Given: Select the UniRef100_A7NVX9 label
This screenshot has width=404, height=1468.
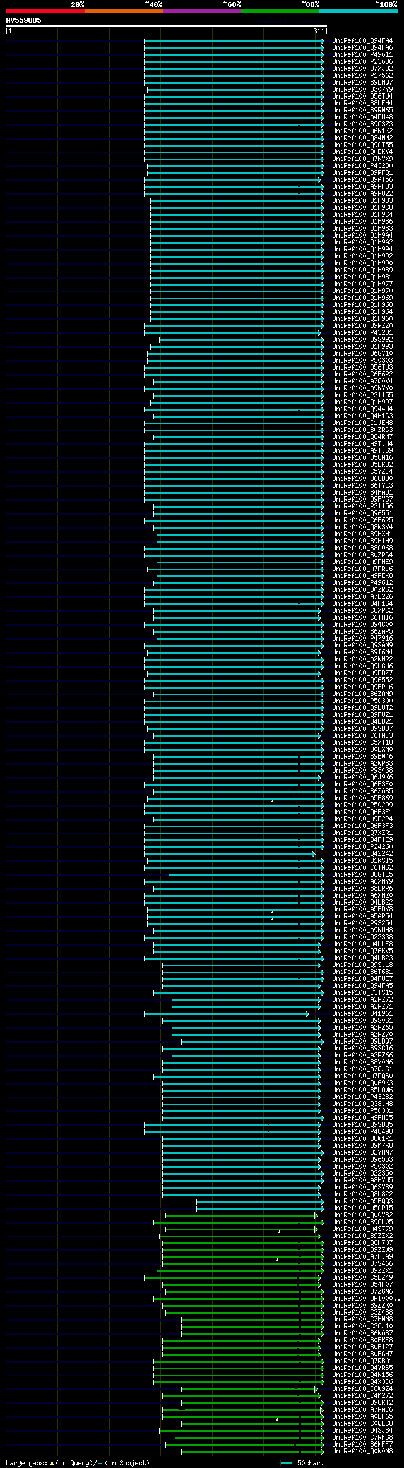Looking at the screenshot, I should (x=362, y=159).
